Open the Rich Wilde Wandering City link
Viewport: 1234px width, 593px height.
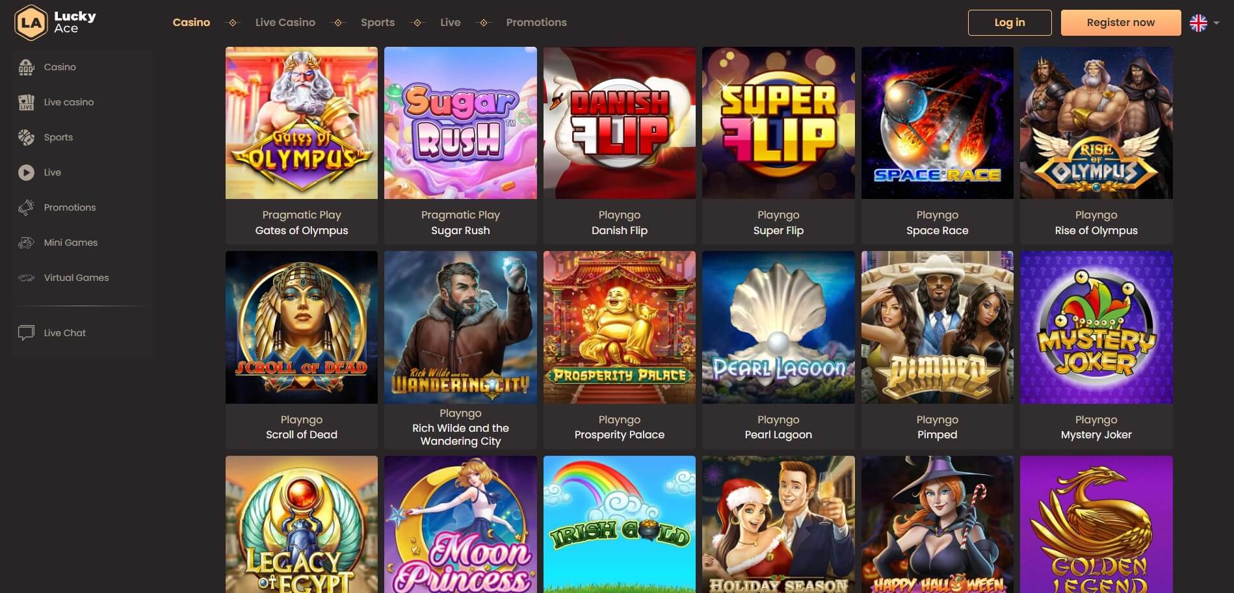click(460, 434)
